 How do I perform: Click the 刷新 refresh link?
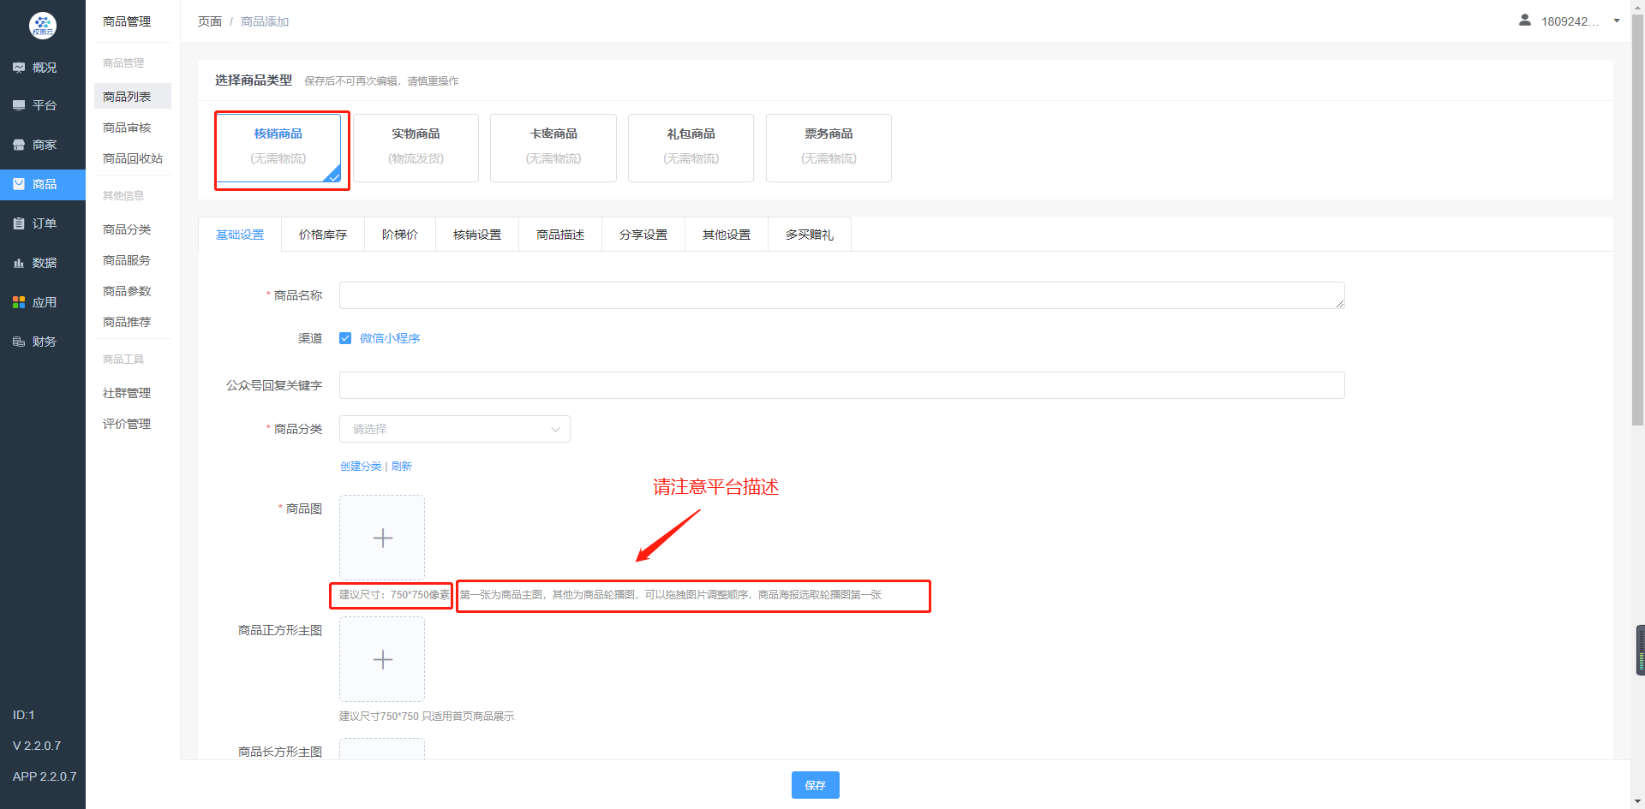point(402,467)
